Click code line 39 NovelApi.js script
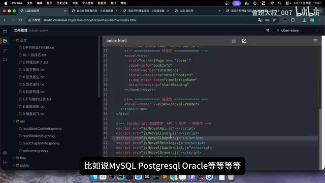Viewport: 325px width, 183px height. point(155,129)
